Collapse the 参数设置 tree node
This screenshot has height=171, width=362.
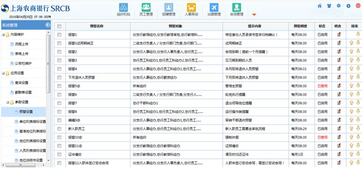8,102
